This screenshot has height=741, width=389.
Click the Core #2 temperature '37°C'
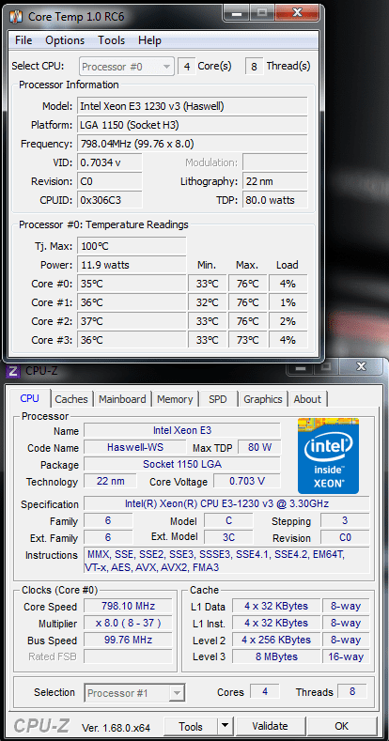click(132, 321)
